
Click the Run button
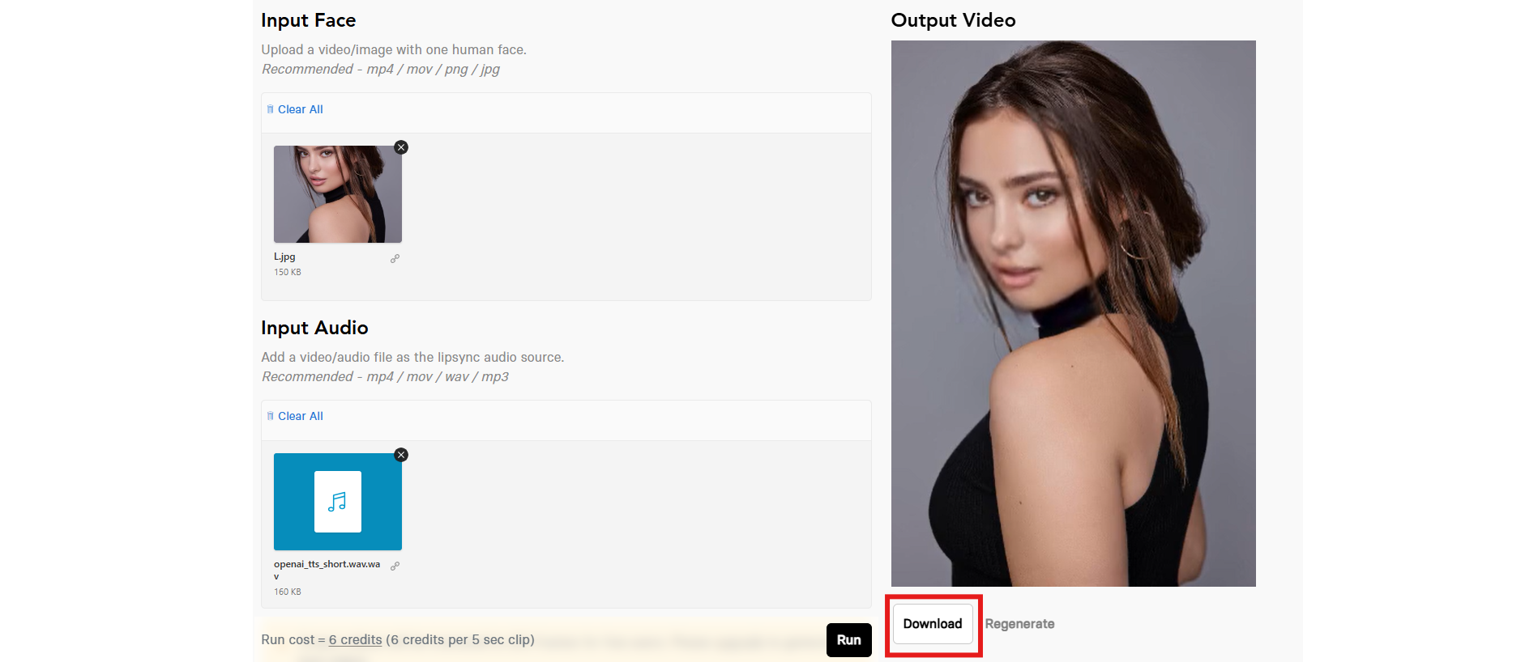pyautogui.click(x=848, y=640)
